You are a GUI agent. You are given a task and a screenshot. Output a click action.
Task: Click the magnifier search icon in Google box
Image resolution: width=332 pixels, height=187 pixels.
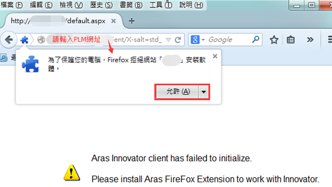[256, 39]
